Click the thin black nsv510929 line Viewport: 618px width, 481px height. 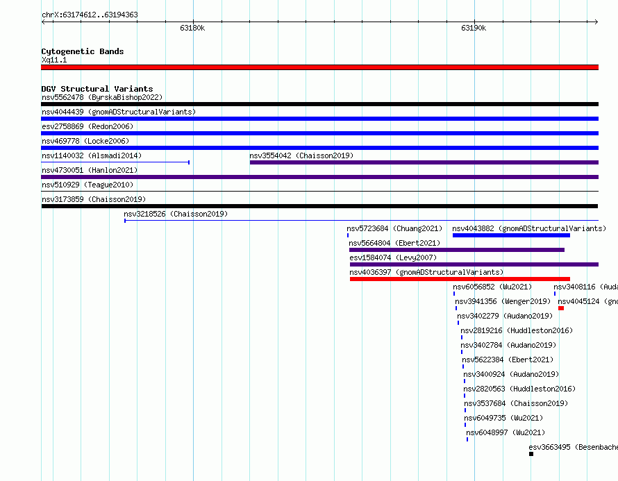click(x=319, y=192)
